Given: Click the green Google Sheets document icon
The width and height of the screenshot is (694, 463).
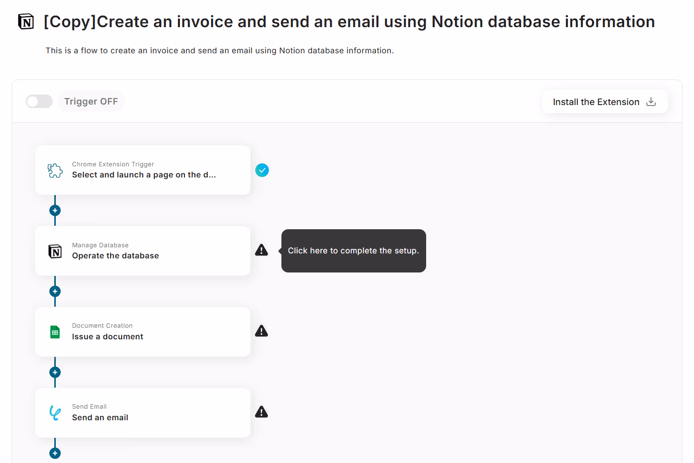Looking at the screenshot, I should point(55,332).
